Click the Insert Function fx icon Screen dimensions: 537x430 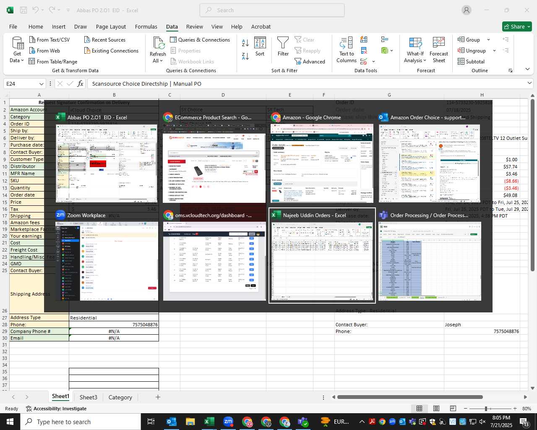tap(80, 84)
